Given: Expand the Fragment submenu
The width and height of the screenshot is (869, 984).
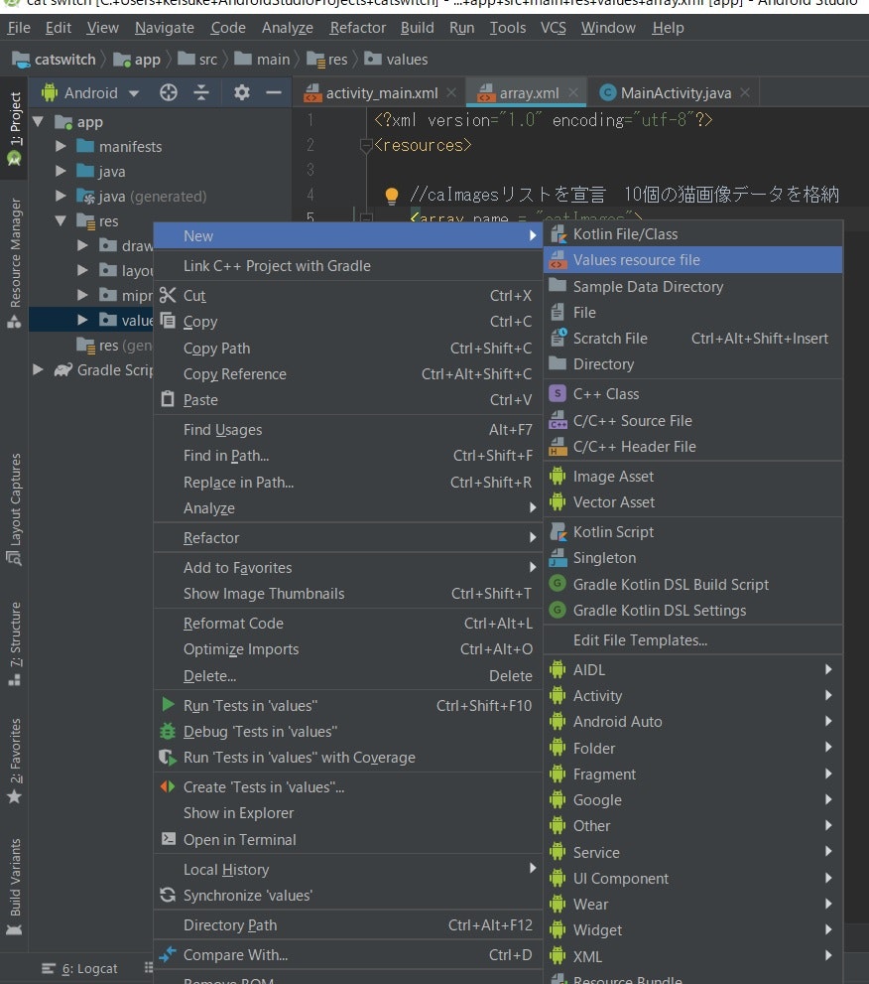Looking at the screenshot, I should pyautogui.click(x=692, y=773).
